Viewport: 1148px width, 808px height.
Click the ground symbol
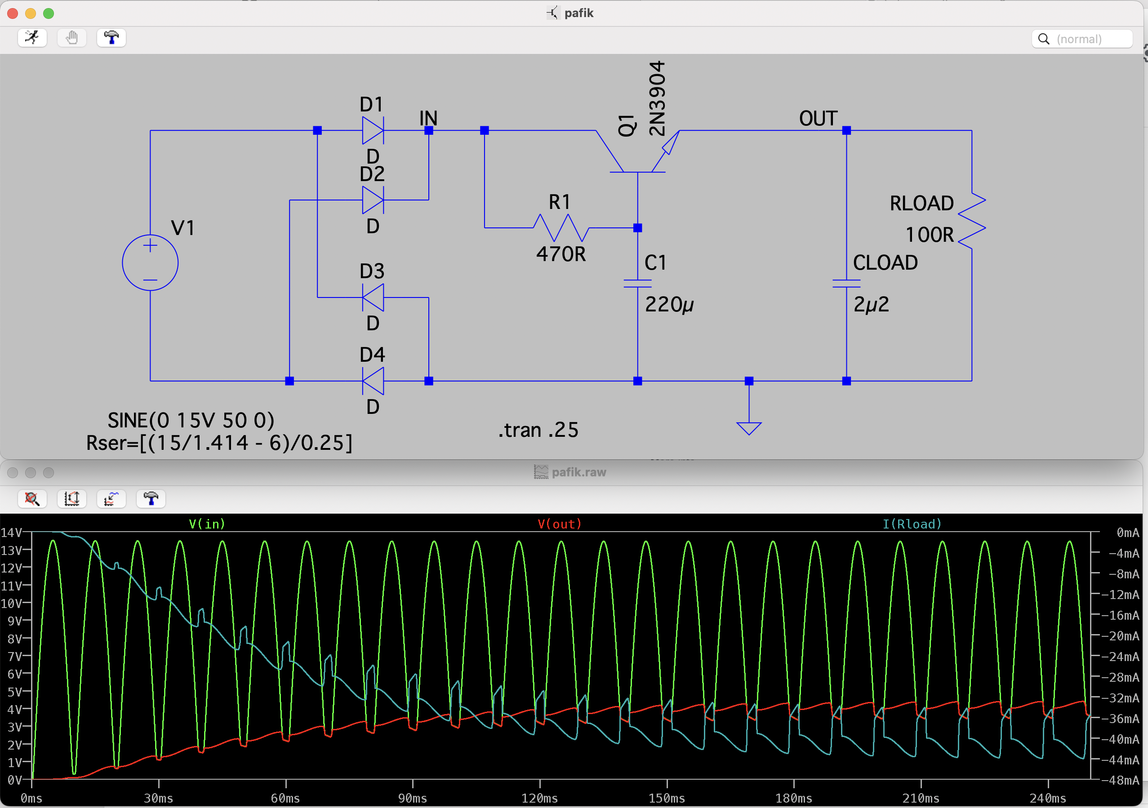tap(748, 426)
